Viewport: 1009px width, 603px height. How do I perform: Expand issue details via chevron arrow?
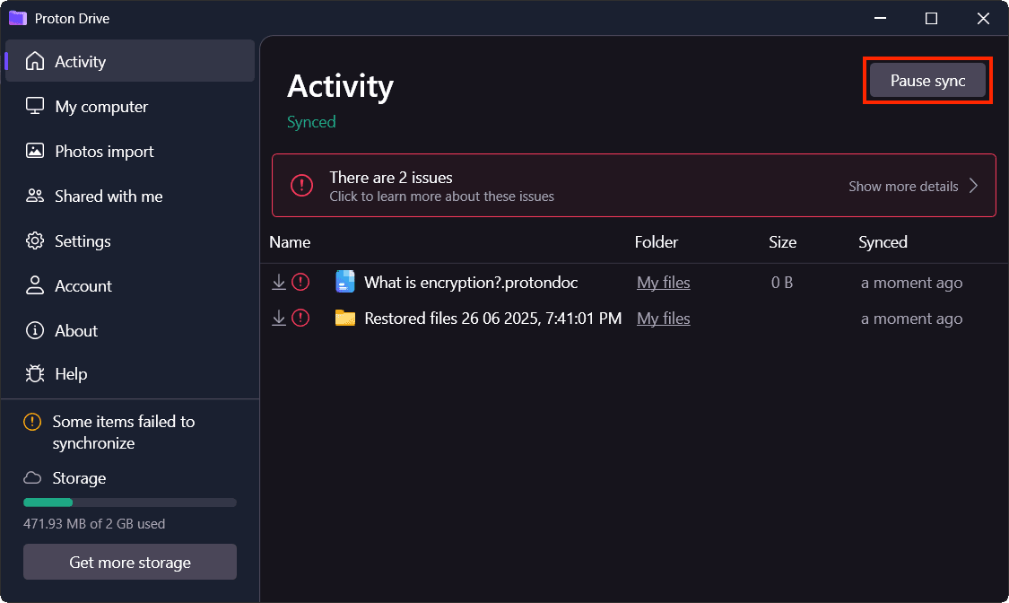coord(974,186)
